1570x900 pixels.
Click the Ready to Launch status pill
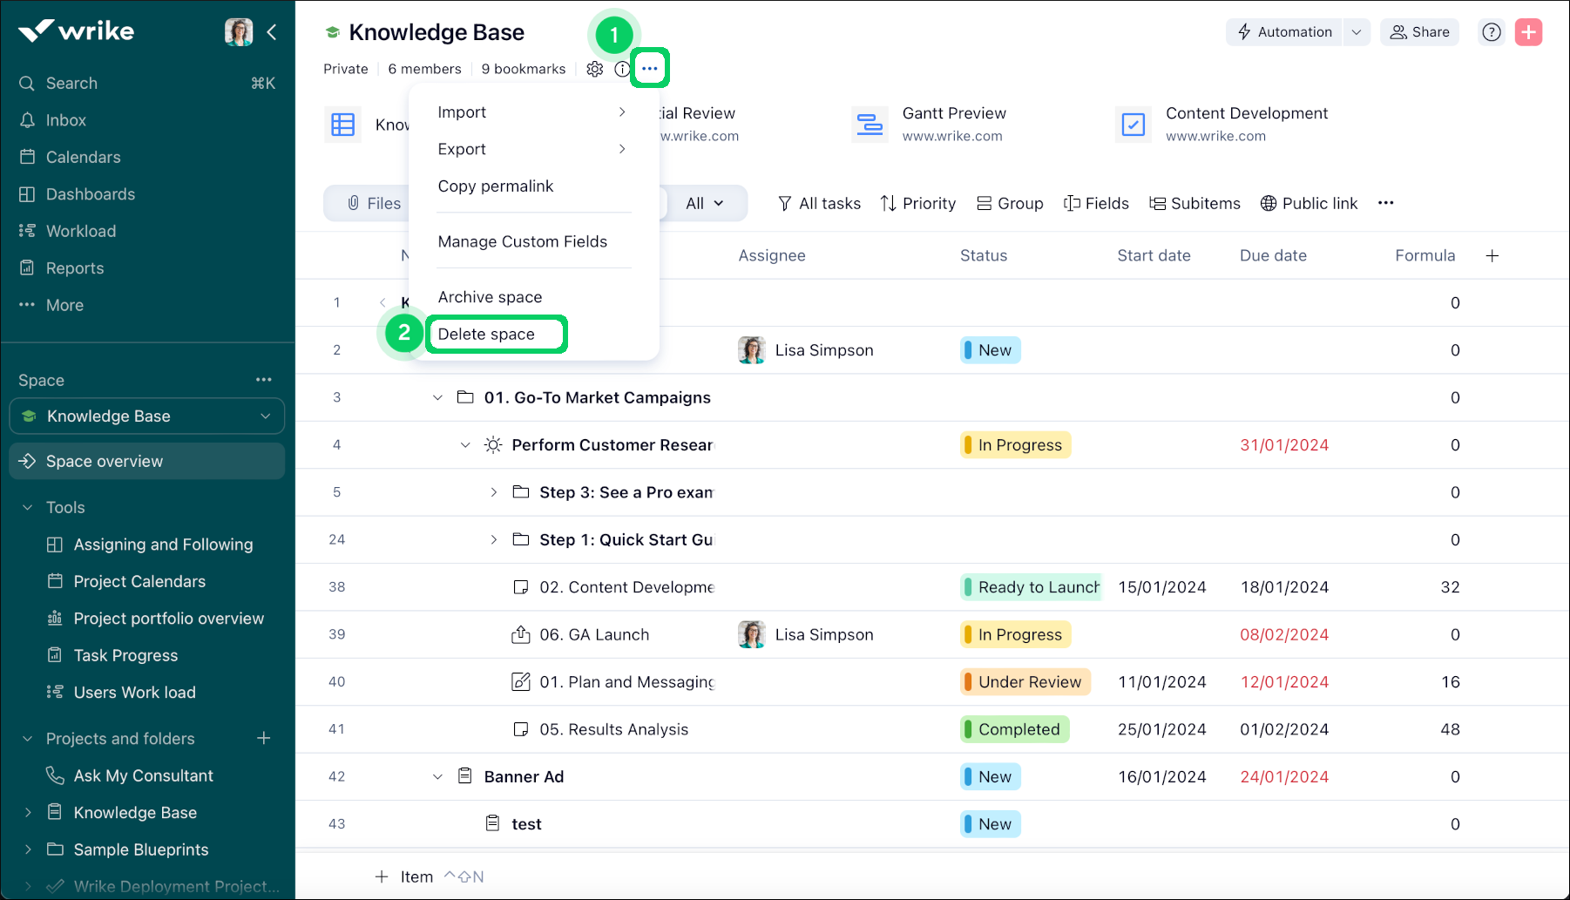click(x=1030, y=586)
